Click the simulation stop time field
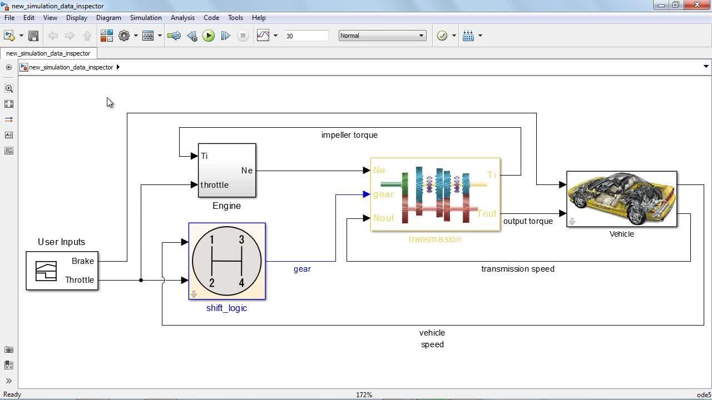Viewport: 712px width, 400px height. 305,36
